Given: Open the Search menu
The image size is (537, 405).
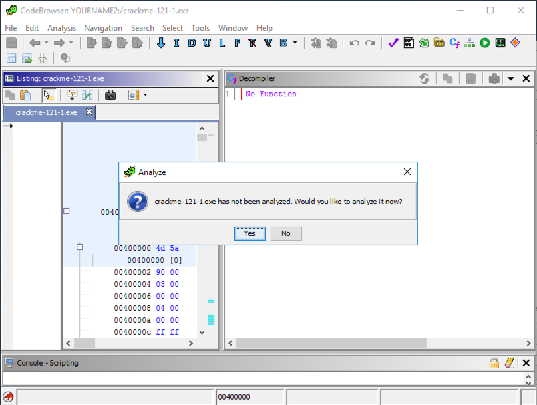Looking at the screenshot, I should click(142, 28).
